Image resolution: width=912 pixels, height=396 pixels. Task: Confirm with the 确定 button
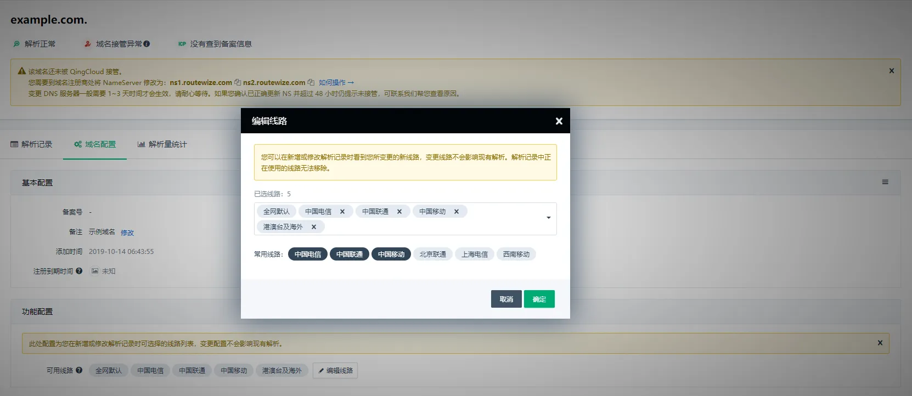pos(539,299)
